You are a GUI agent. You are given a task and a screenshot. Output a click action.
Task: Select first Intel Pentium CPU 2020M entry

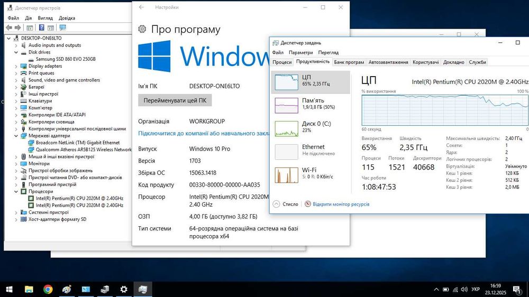pyautogui.click(x=79, y=198)
